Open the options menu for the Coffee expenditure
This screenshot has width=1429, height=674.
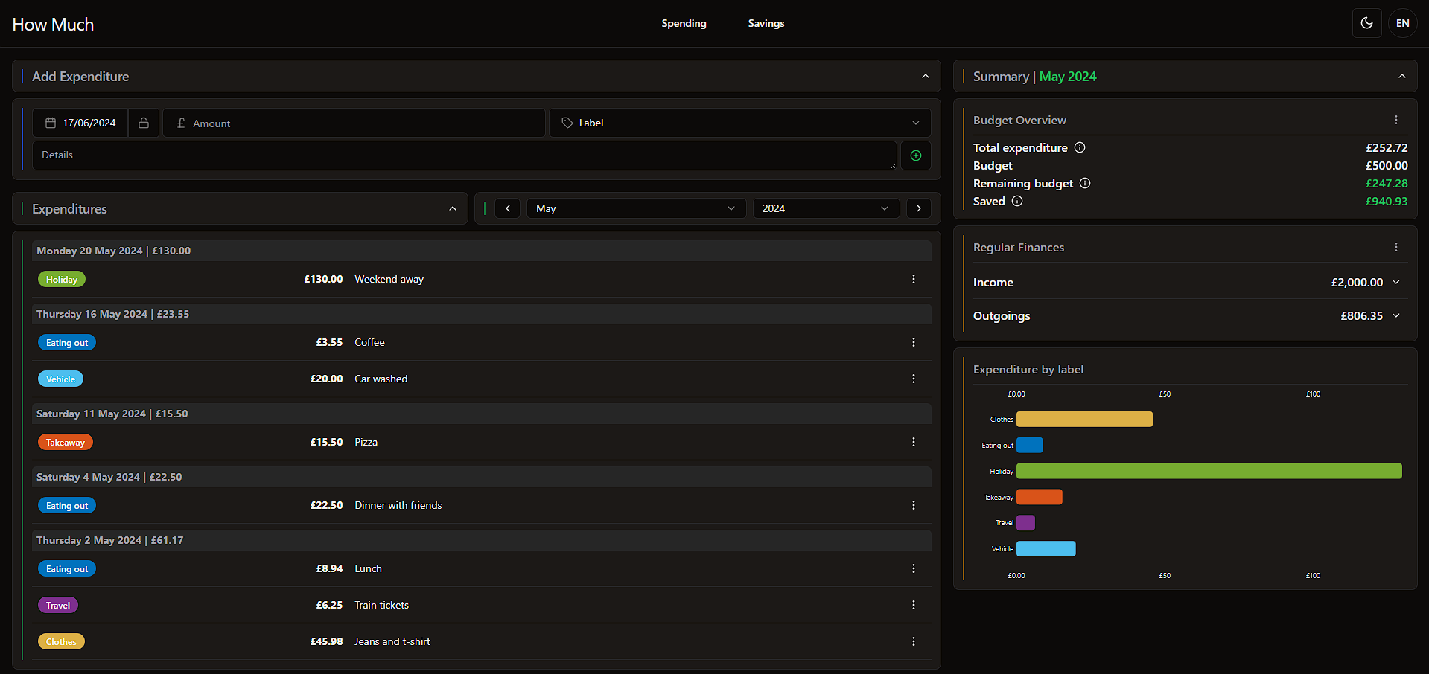(913, 342)
